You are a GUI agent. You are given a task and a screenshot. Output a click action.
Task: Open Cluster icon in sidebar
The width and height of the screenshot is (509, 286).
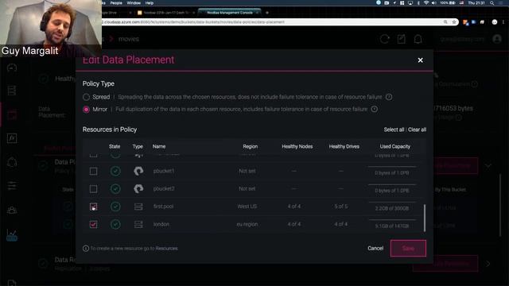pos(12,162)
